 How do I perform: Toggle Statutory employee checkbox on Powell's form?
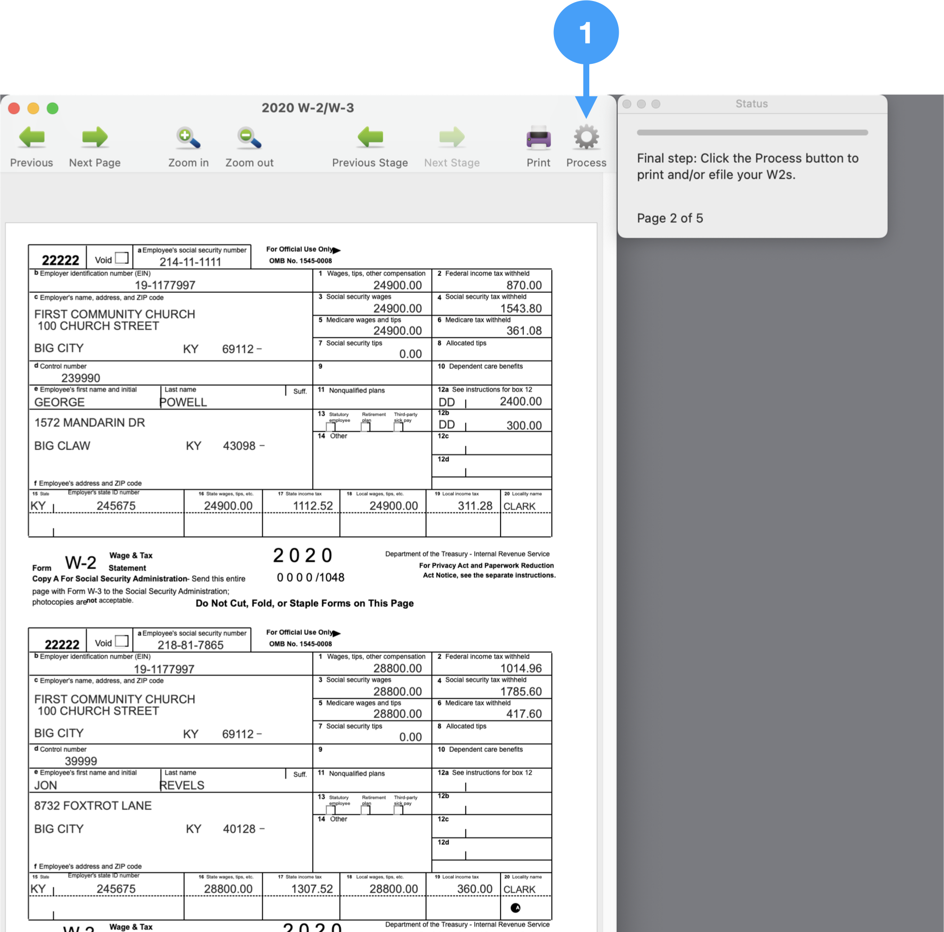pyautogui.click(x=331, y=427)
